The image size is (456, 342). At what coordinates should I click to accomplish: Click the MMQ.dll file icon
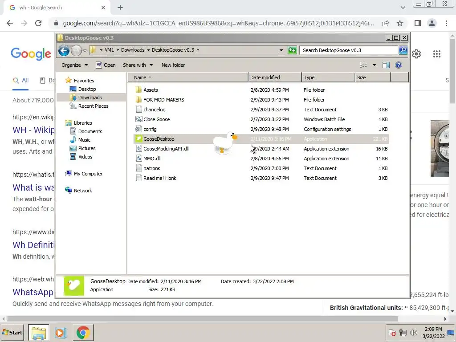tap(139, 159)
